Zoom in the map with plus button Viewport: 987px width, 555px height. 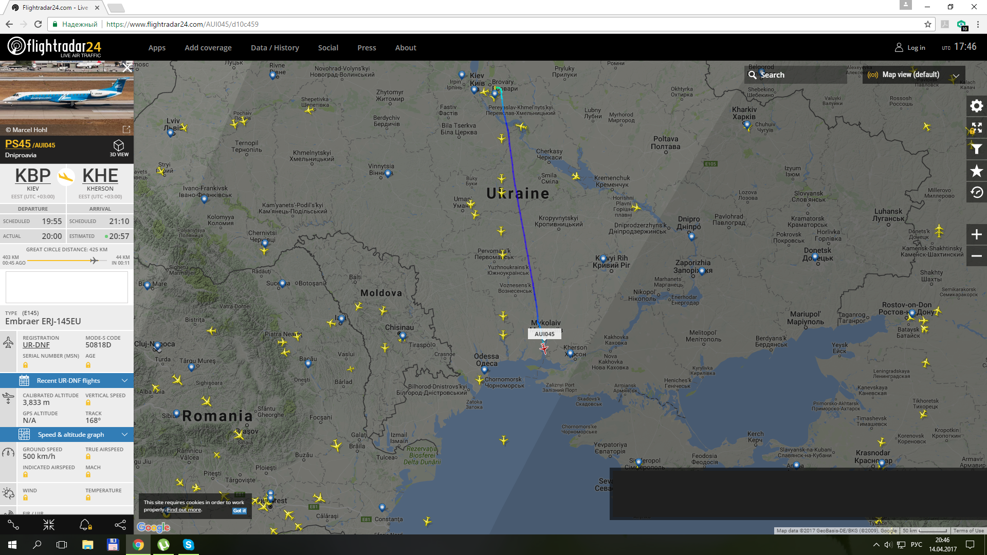[x=976, y=234]
